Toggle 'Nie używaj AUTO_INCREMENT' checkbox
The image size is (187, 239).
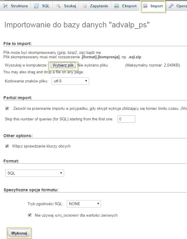click(x=30, y=215)
